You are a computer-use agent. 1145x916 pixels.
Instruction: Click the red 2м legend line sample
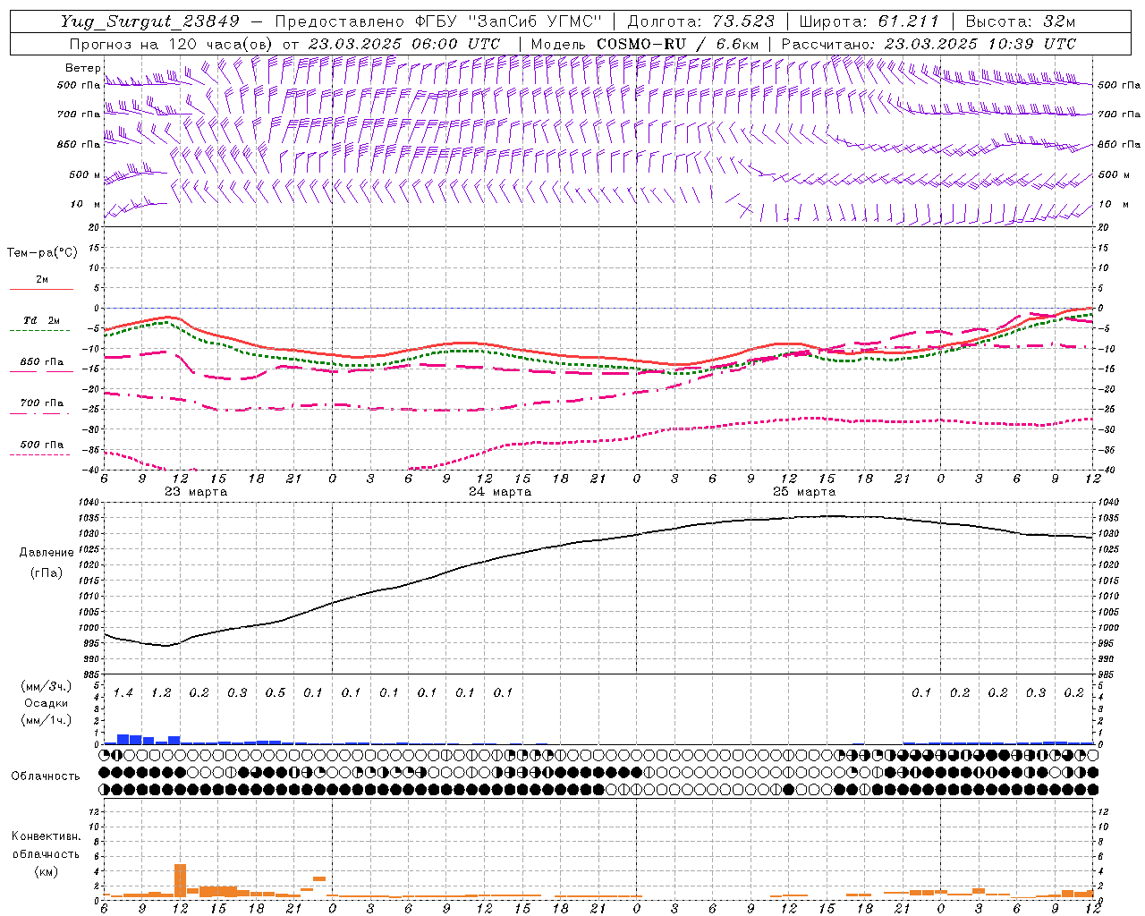pyautogui.click(x=41, y=290)
